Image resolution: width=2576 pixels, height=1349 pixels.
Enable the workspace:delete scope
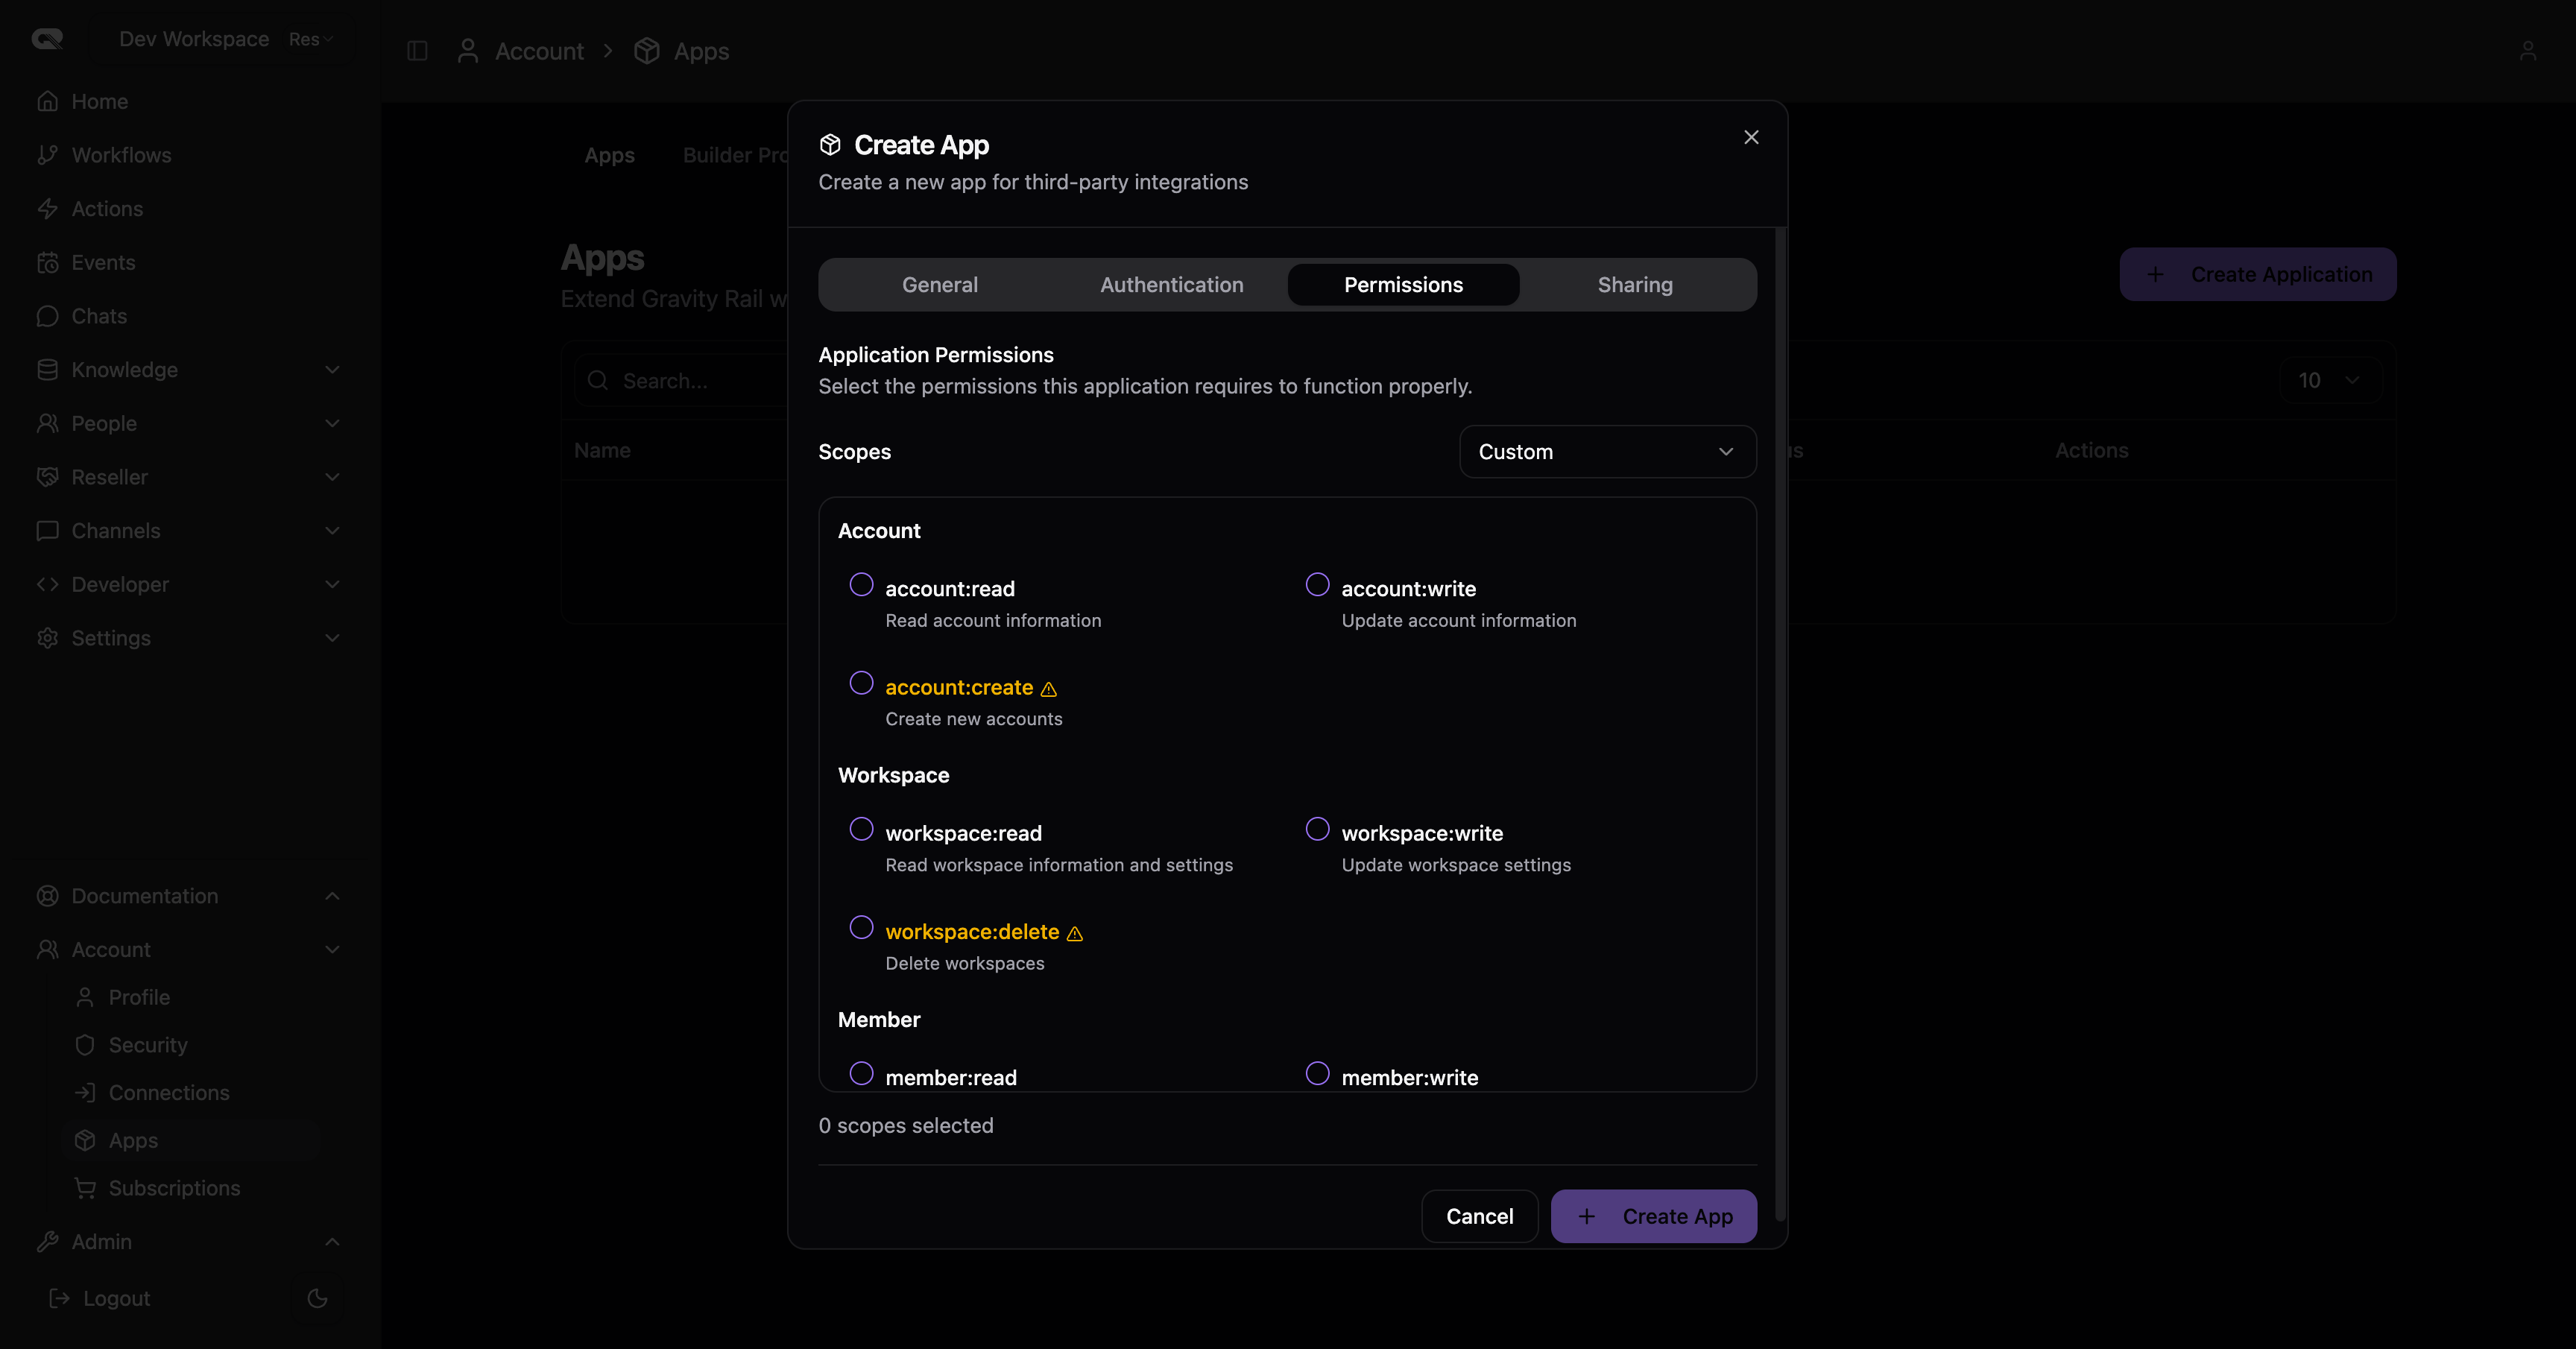861,927
